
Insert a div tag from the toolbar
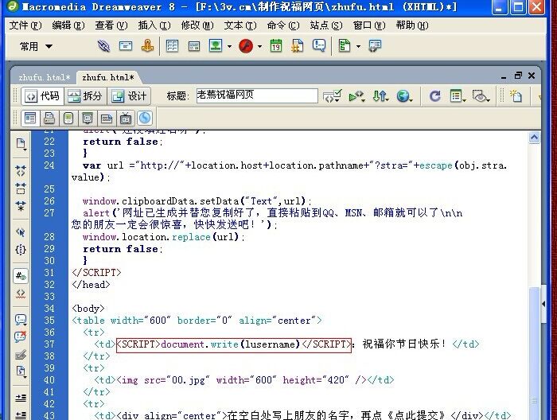pos(194,46)
